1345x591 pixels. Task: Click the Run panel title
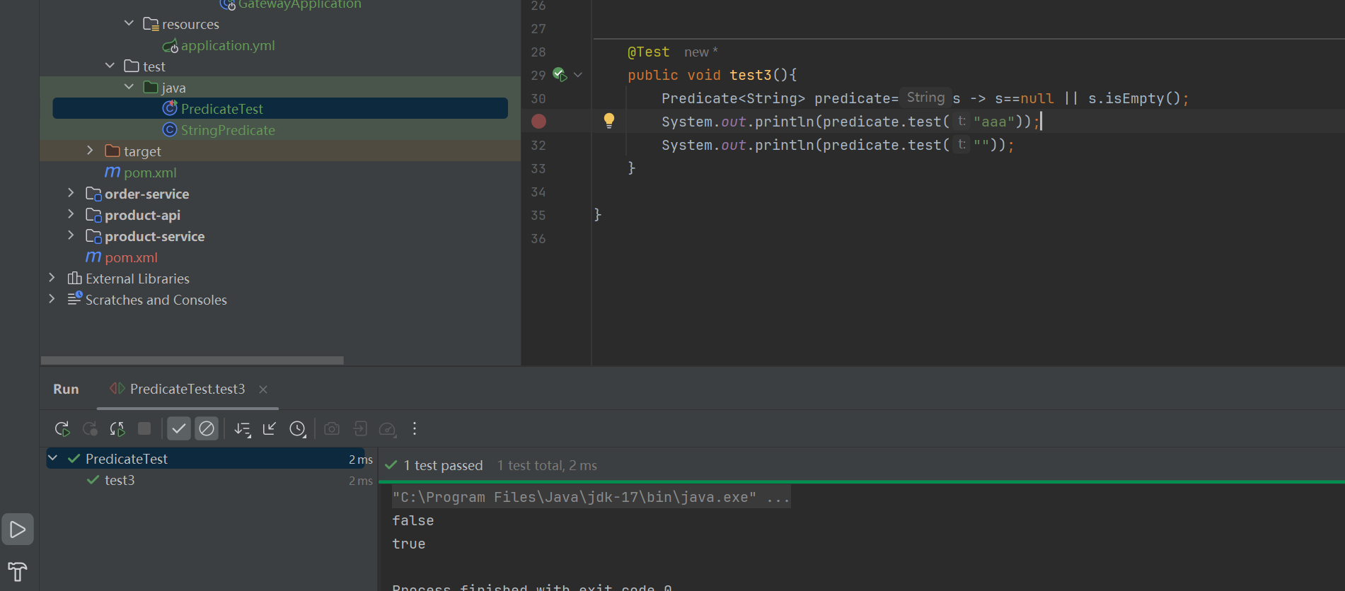66,390
